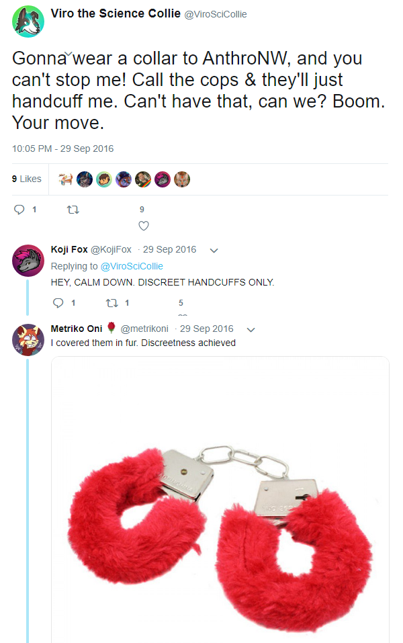Open Koji Fox's profile avatar
Image resolution: width=403 pixels, height=643 pixels.
(28, 261)
